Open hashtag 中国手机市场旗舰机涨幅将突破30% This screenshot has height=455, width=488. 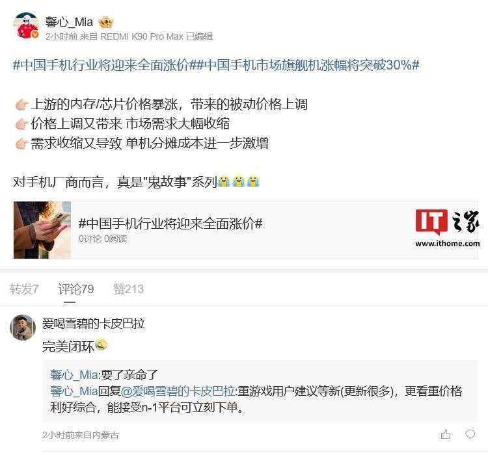tap(305, 65)
